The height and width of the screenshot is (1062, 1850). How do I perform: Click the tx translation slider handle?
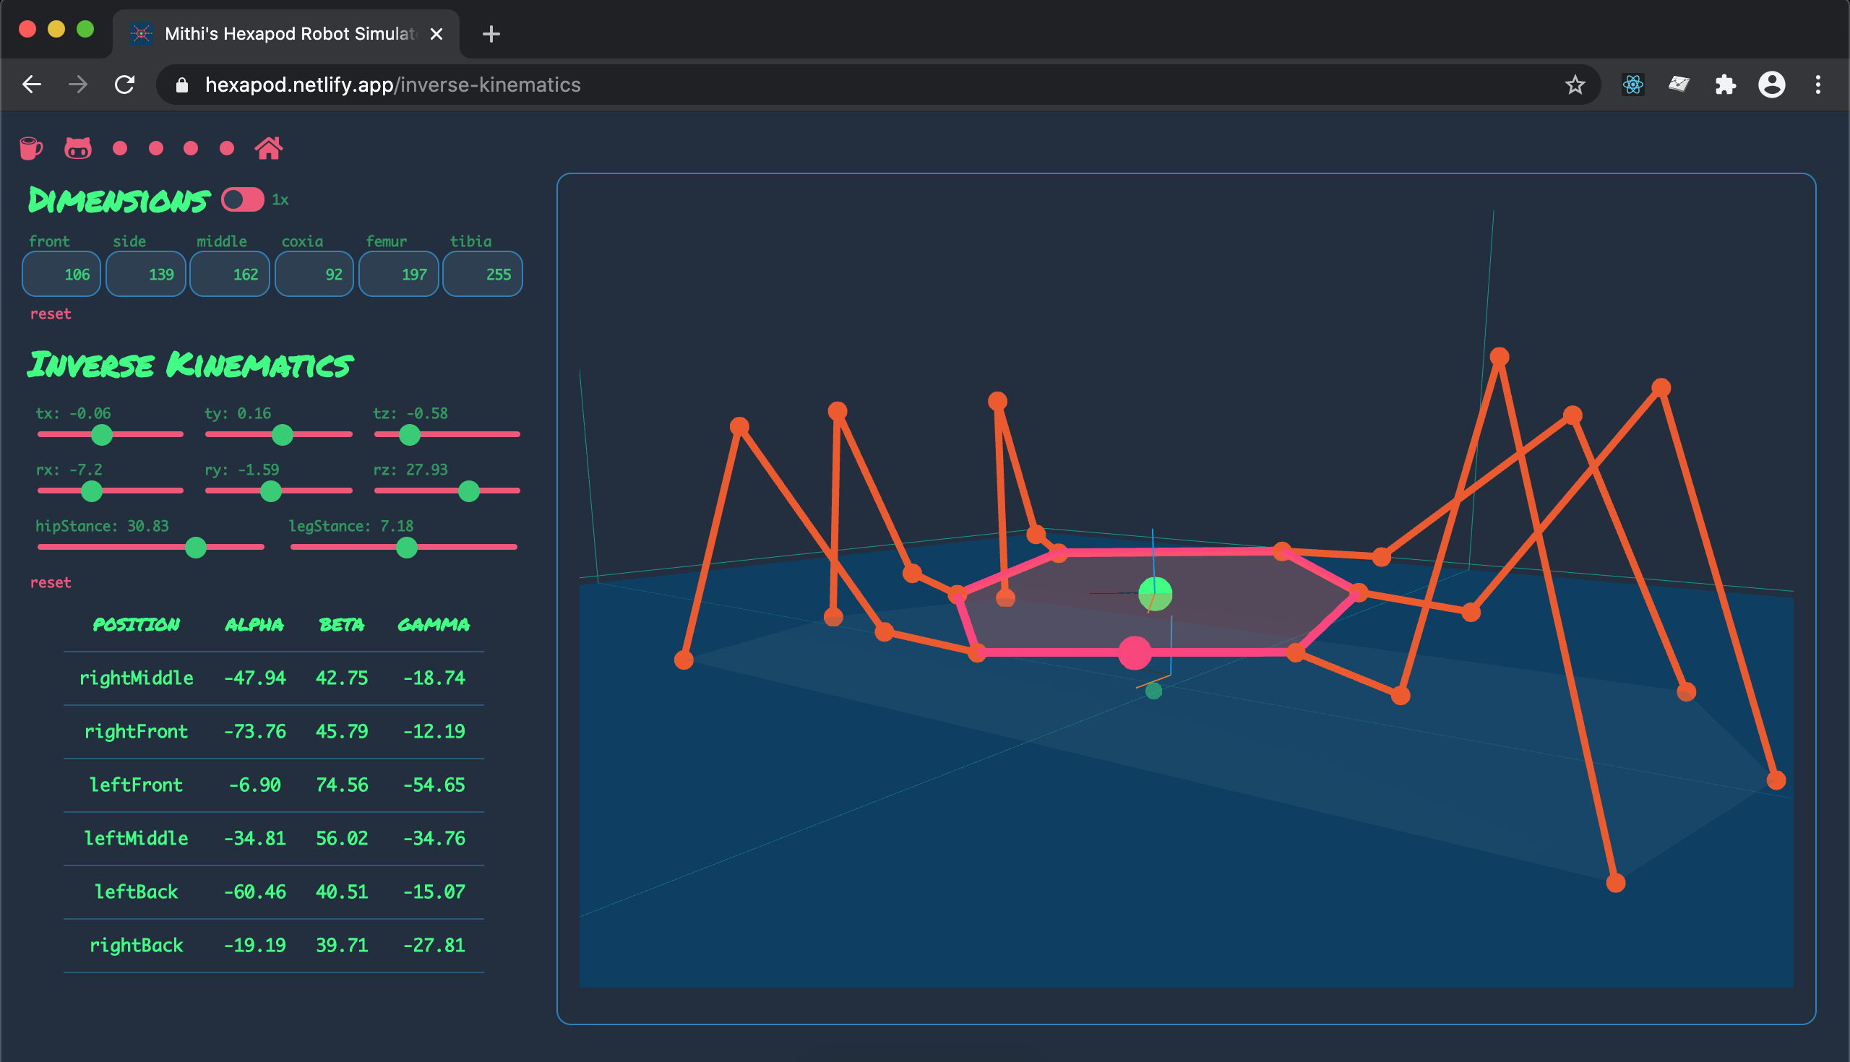(102, 435)
